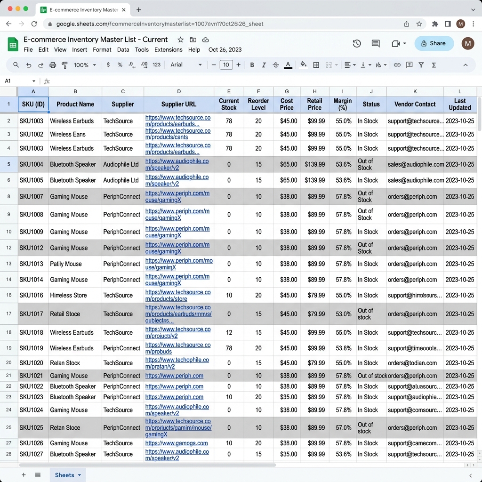482x482 pixels.
Task: Open the Data menu
Action: pos(123,49)
